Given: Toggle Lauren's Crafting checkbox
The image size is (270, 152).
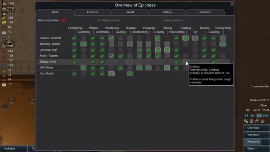Looking at the screenshot, I should pyautogui.click(x=186, y=38).
